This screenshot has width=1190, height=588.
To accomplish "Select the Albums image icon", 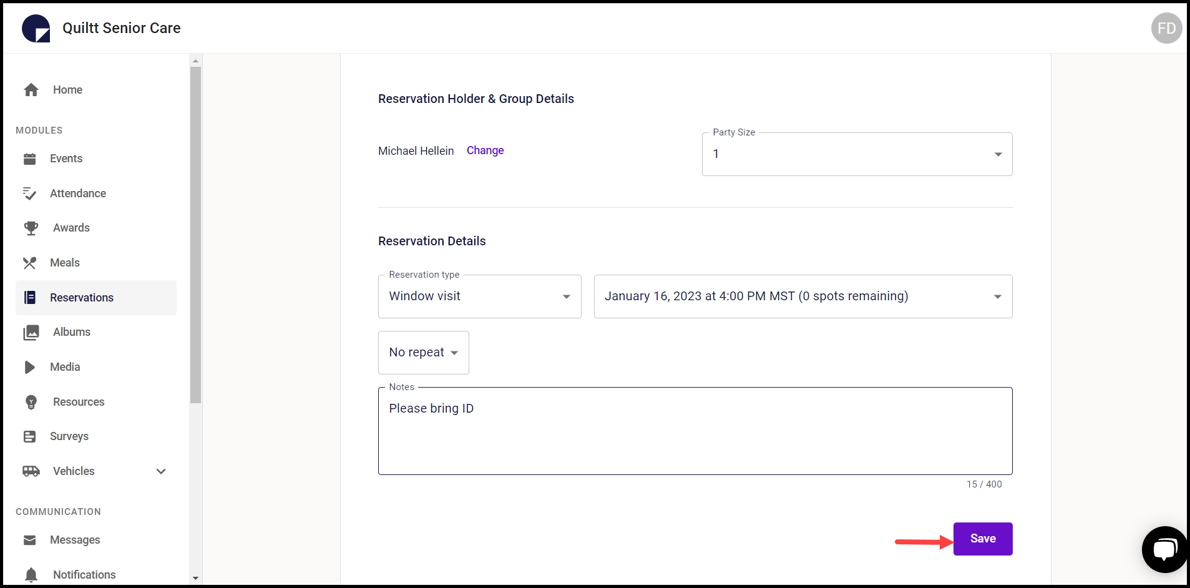I will click(x=31, y=332).
